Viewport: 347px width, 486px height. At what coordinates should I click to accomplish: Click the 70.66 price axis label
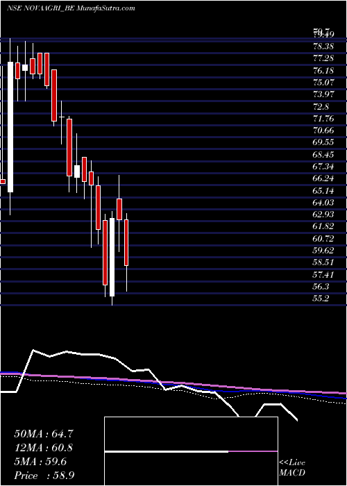[x=323, y=131]
